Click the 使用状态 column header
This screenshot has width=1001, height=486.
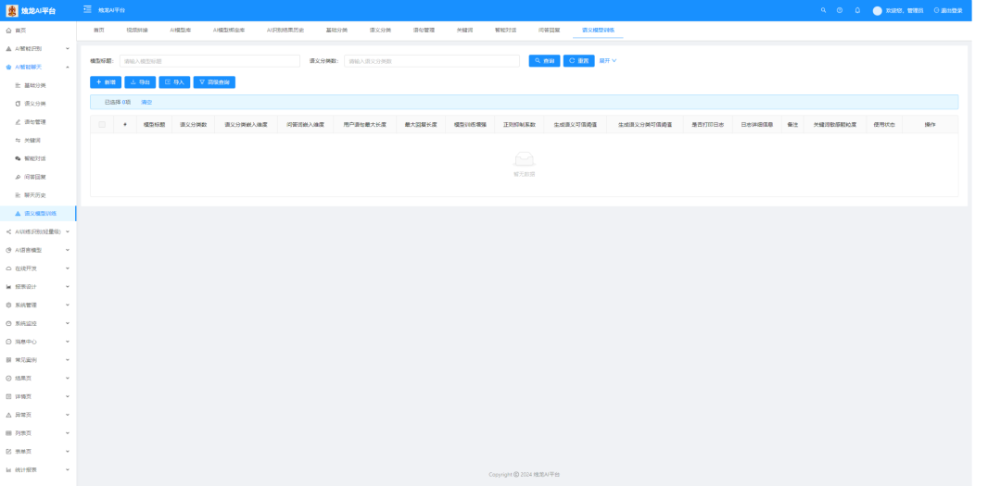(x=884, y=124)
